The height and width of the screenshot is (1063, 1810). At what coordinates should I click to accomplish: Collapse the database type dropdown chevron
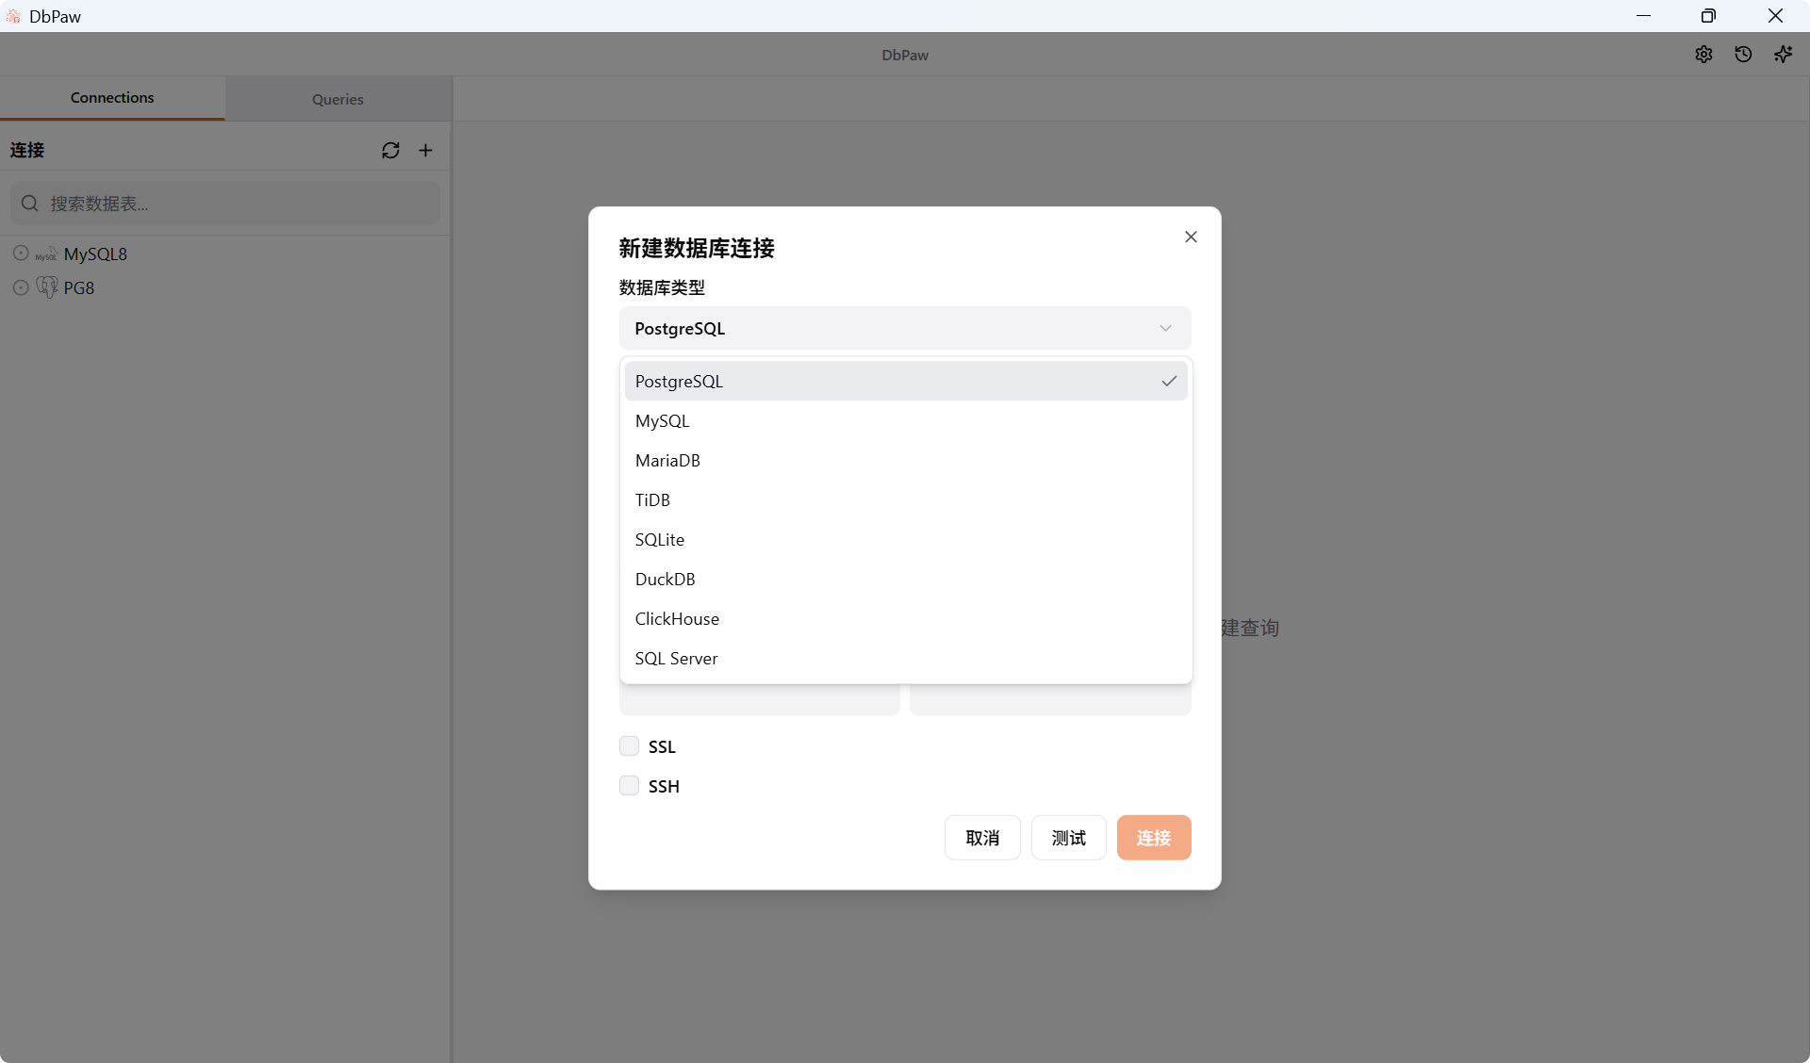[x=1165, y=329]
